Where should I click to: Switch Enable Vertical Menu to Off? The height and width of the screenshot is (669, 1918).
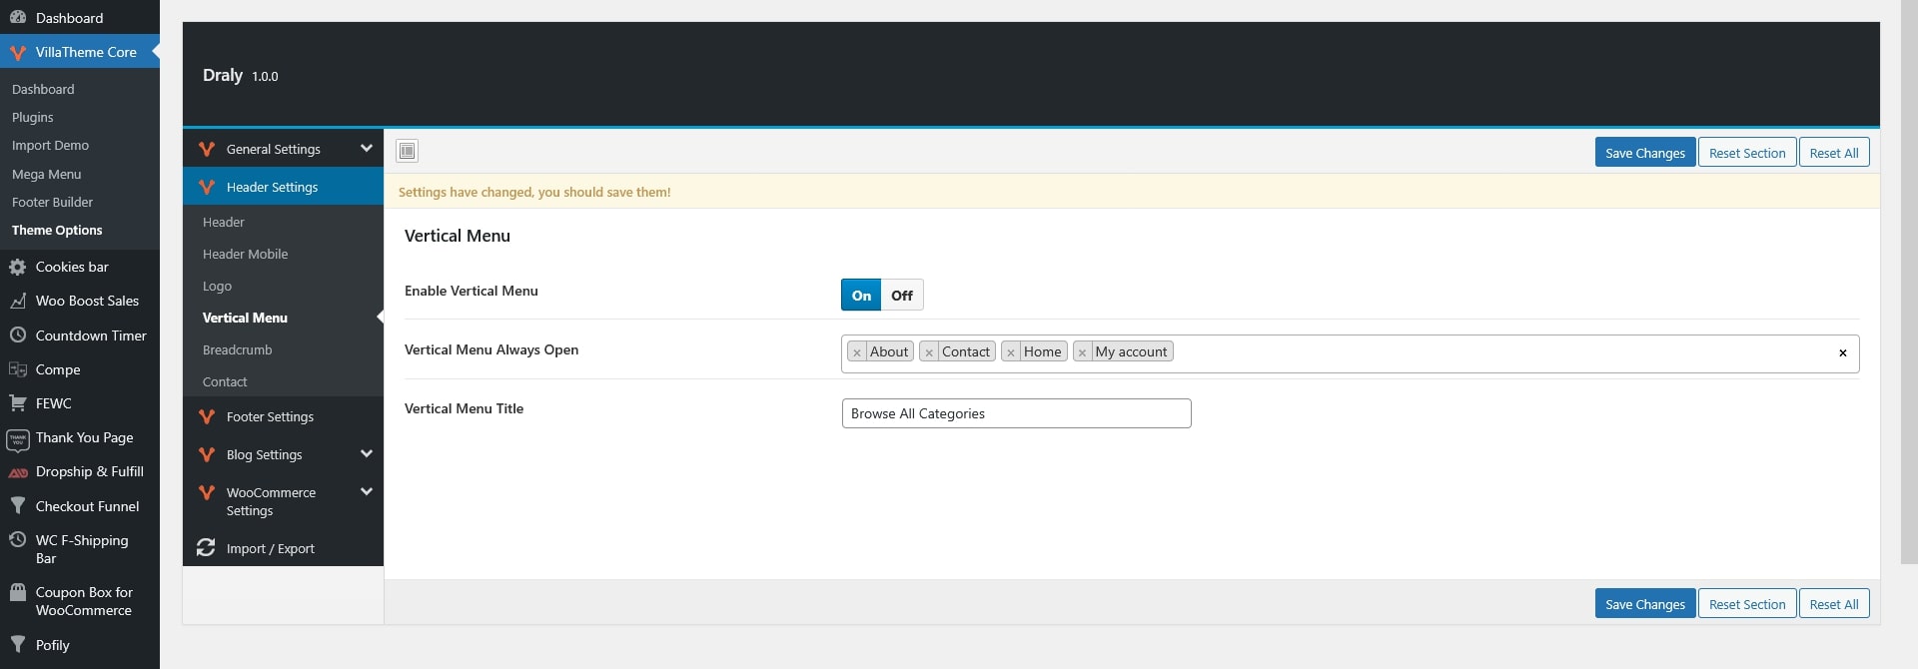point(902,296)
